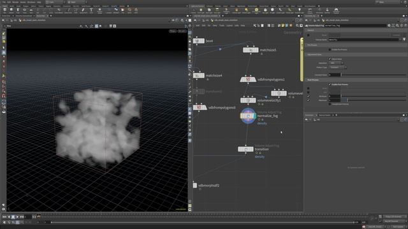The height and width of the screenshot is (229, 408).
Task: Jump to first frame
Action: (x=4, y=216)
